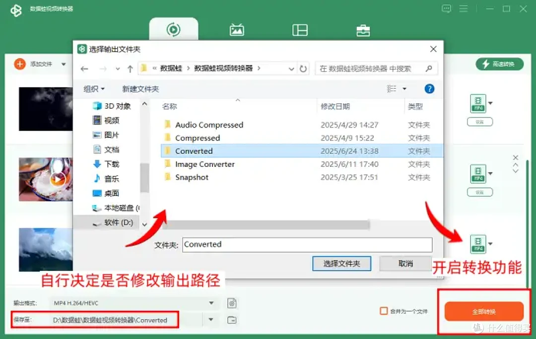Enable 合并为一个文件 checkbox
Image resolution: width=536 pixels, height=339 pixels.
click(384, 311)
